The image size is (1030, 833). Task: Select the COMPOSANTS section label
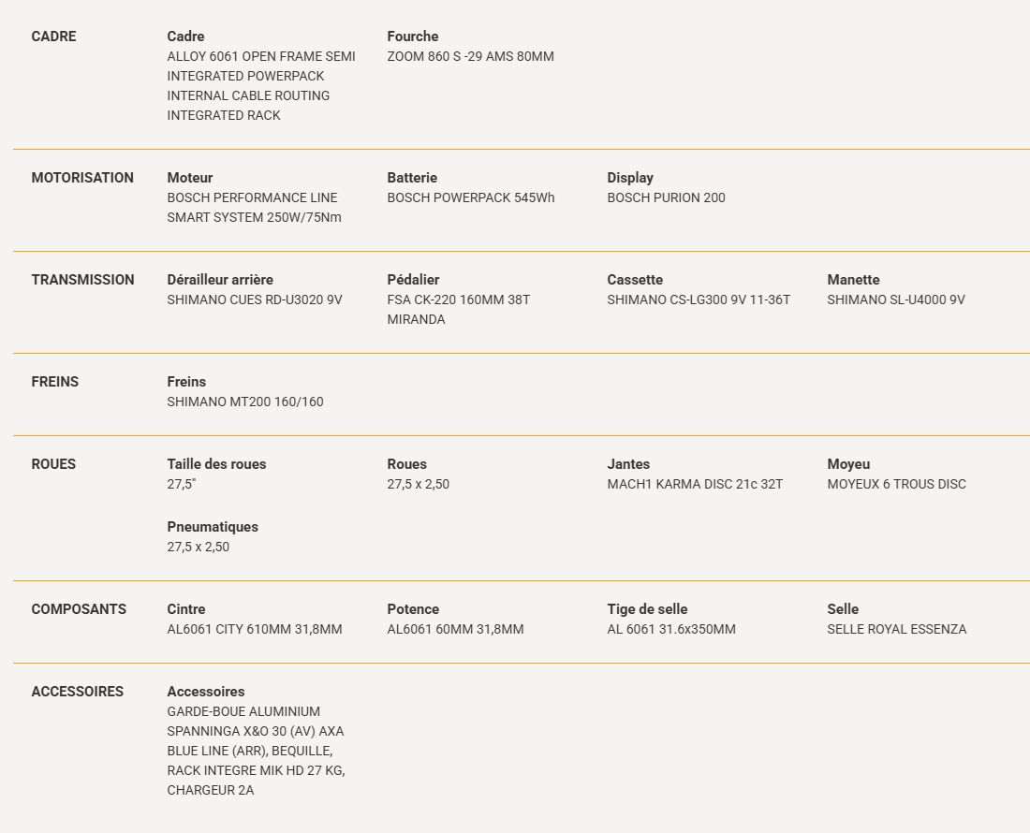(79, 609)
